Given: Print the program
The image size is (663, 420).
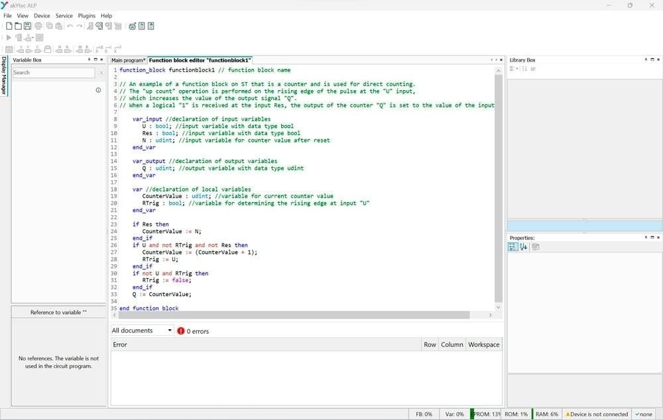Looking at the screenshot, I should coord(38,25).
